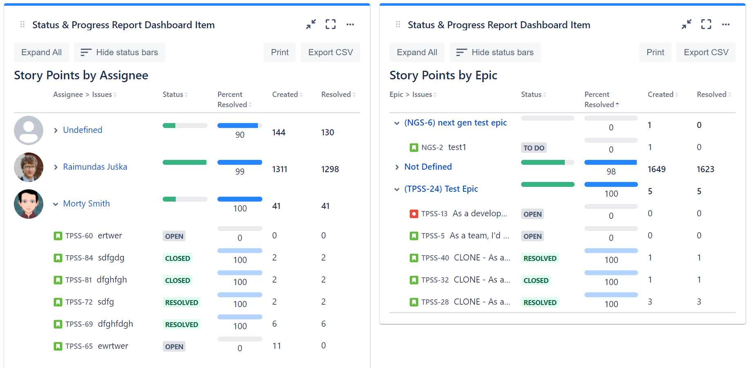
Task: Click Morty Smith's percent resolved progress bar
Action: (240, 199)
